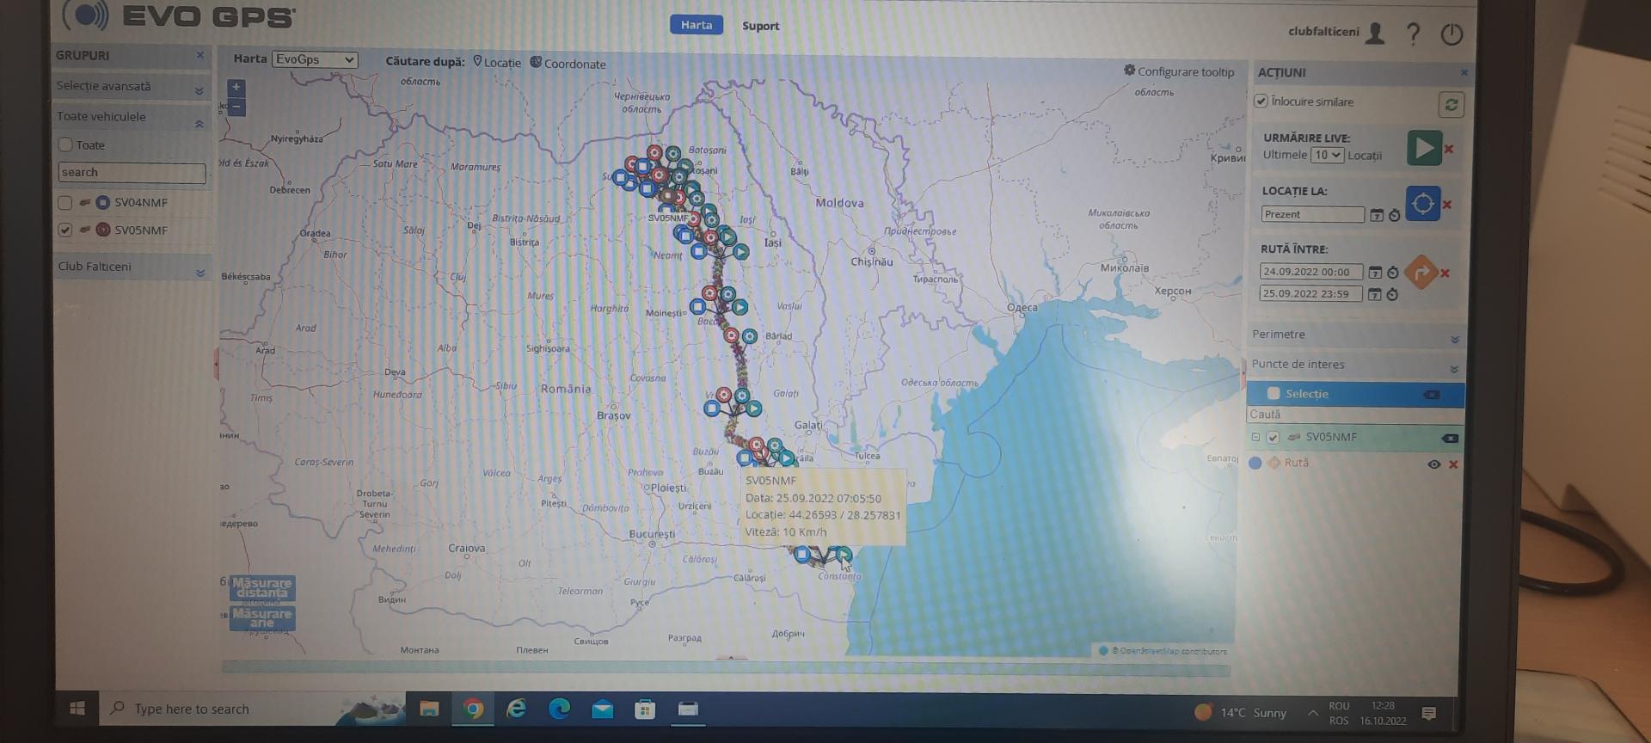Click the power logout icon

coord(1452,34)
